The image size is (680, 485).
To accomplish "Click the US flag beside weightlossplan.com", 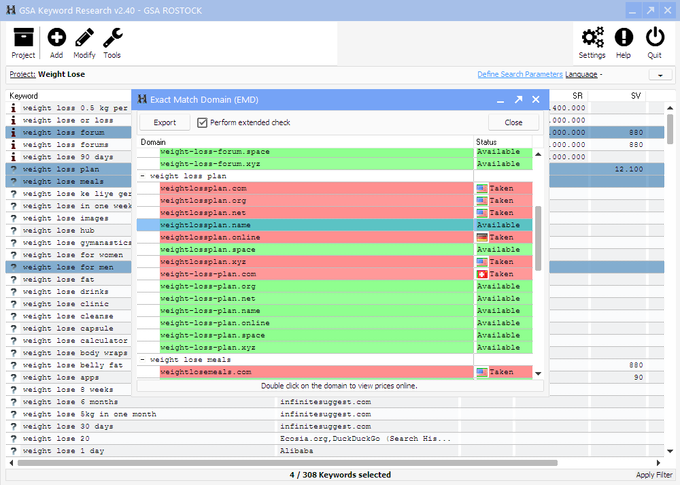I will click(x=482, y=188).
